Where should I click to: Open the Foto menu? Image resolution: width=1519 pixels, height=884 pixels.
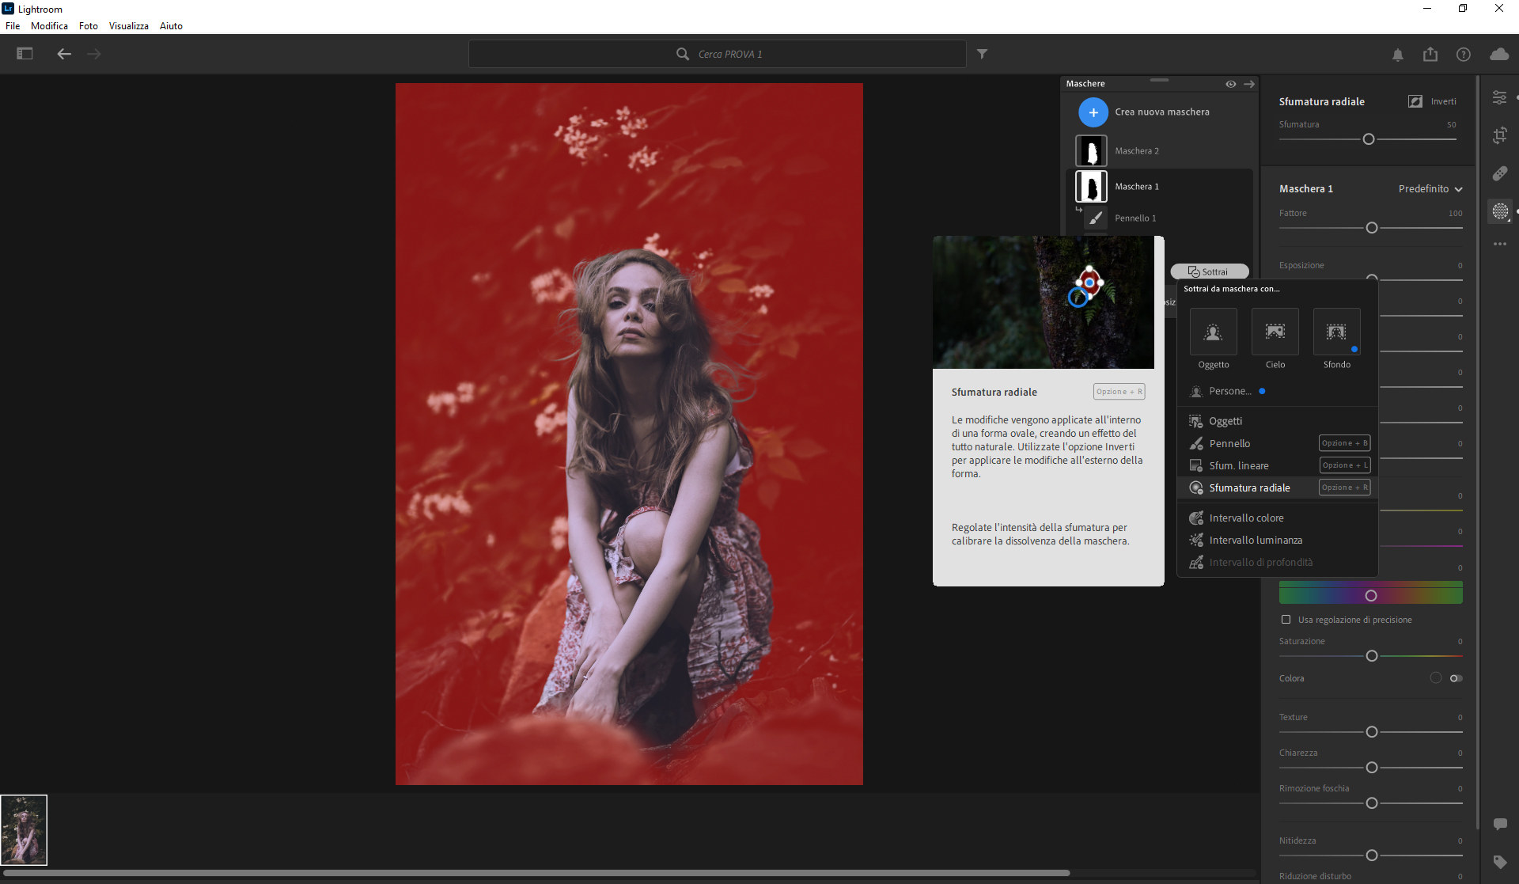(x=88, y=26)
